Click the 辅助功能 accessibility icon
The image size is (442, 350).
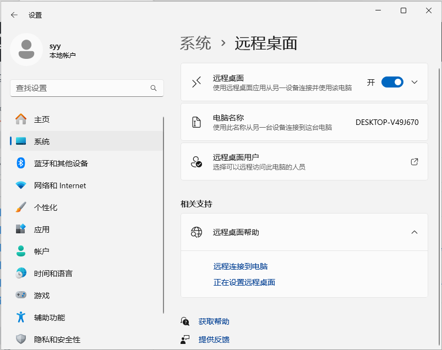(21, 318)
